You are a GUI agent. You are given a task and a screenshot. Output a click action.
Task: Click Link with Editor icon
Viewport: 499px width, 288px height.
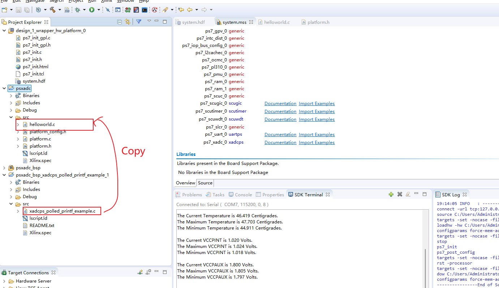[128, 22]
